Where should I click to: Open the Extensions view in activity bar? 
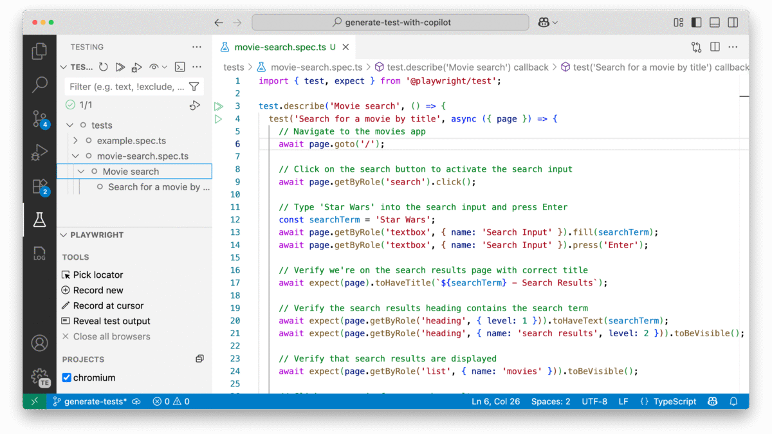[39, 186]
